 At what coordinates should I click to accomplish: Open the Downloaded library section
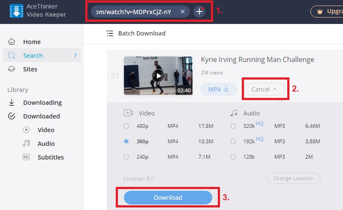click(41, 116)
